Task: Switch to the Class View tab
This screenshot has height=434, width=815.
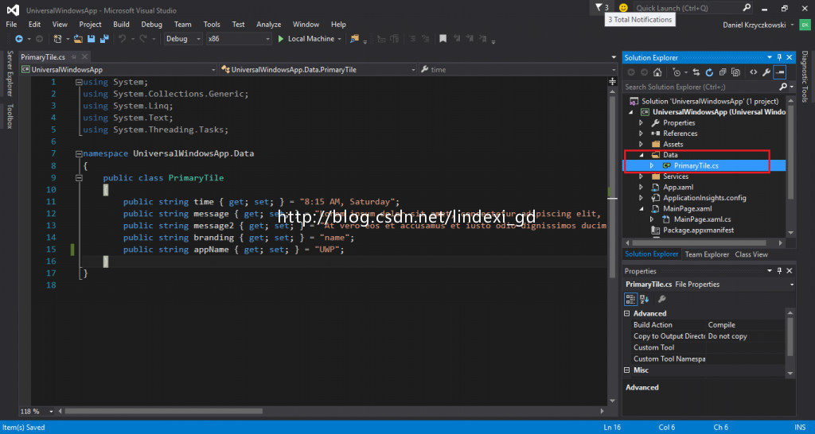Action: point(751,254)
